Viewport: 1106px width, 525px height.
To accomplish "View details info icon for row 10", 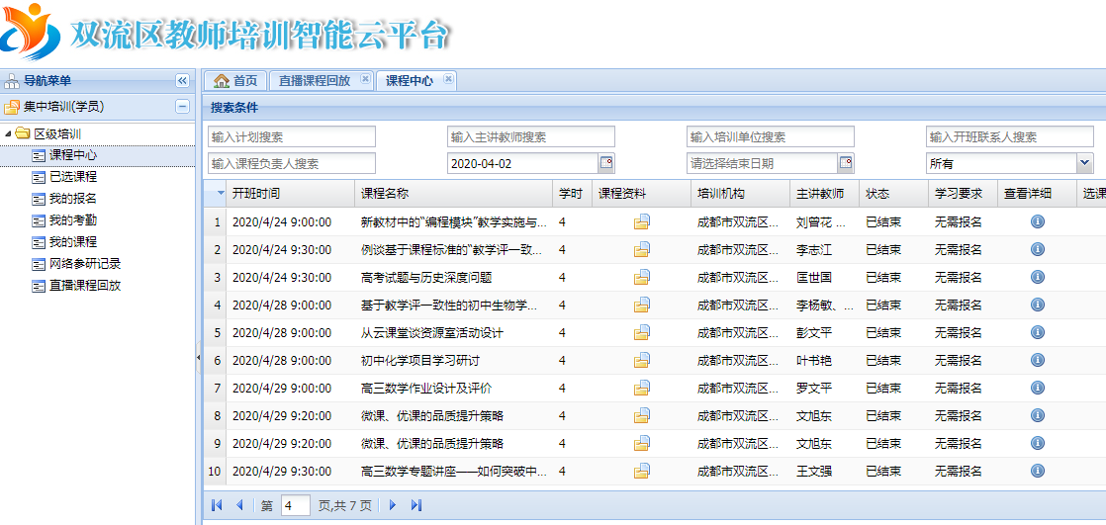I will tap(1037, 472).
